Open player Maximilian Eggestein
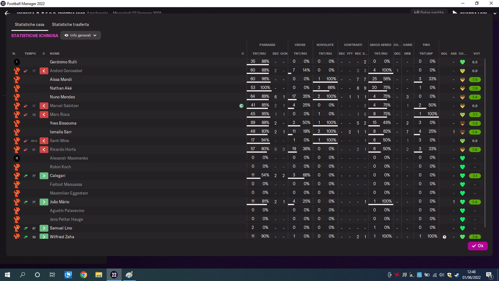Viewport: 499px width, 281px height. coord(69,193)
